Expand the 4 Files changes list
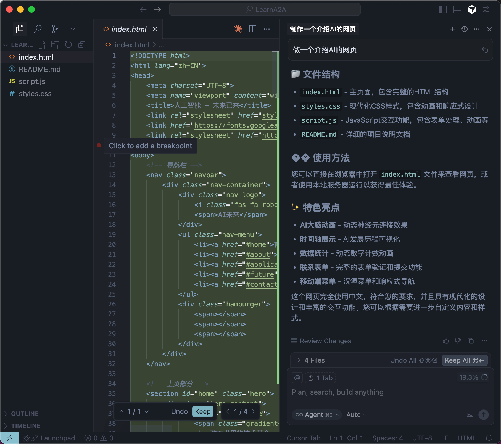 click(x=299, y=360)
